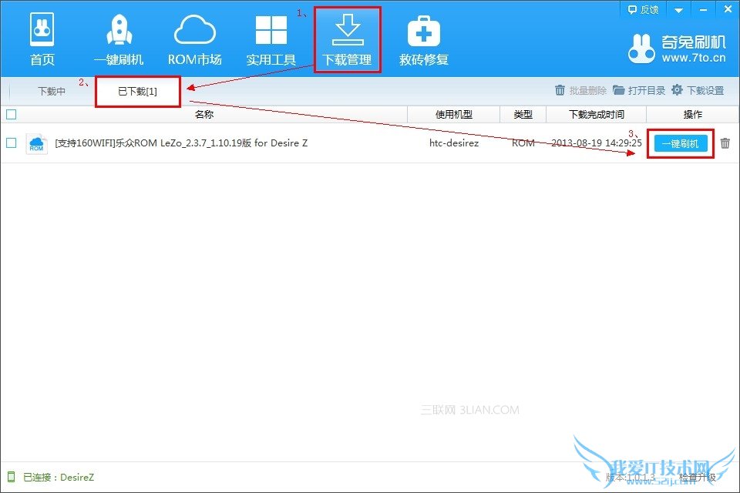Check the 乐众ROM LeZo row checkbox
Image resolution: width=740 pixels, height=493 pixels.
(x=12, y=143)
